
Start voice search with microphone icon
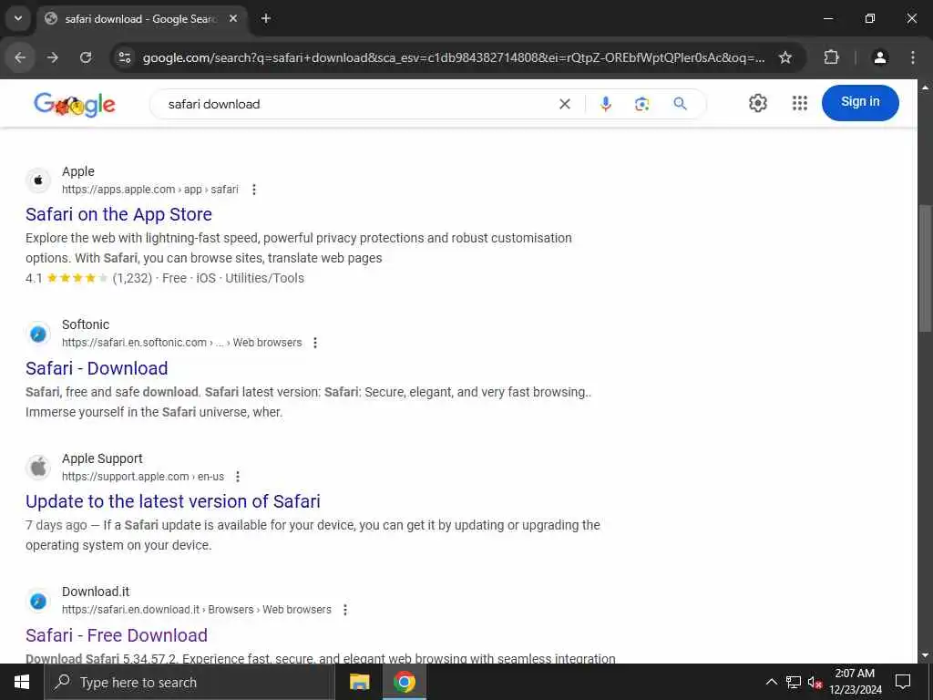606,104
